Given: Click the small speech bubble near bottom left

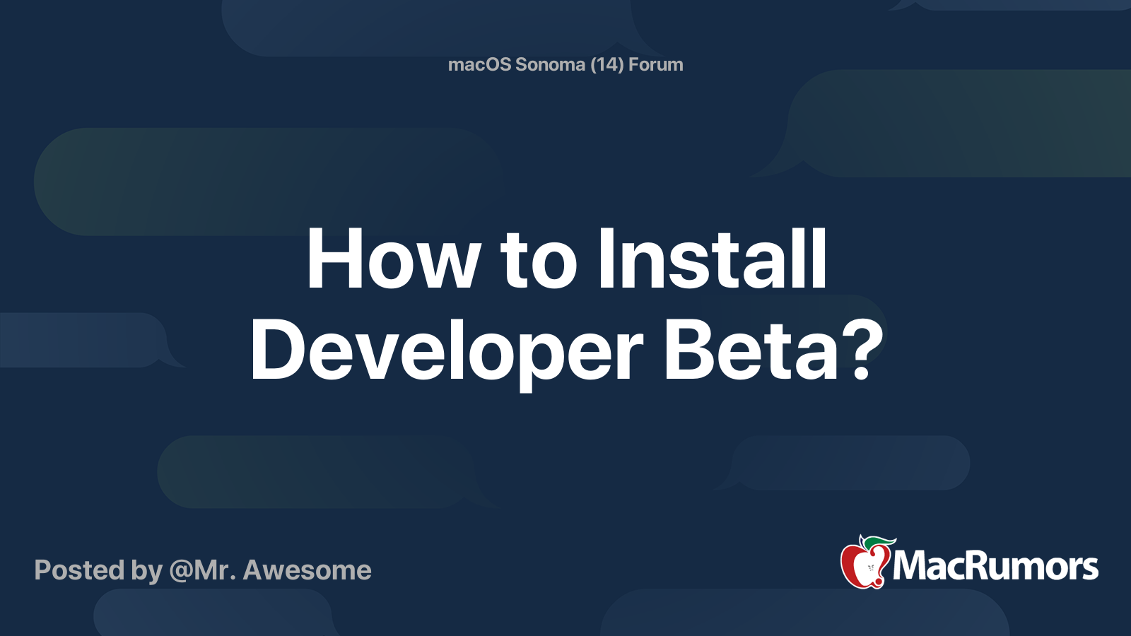Looking at the screenshot, I should [x=85, y=339].
